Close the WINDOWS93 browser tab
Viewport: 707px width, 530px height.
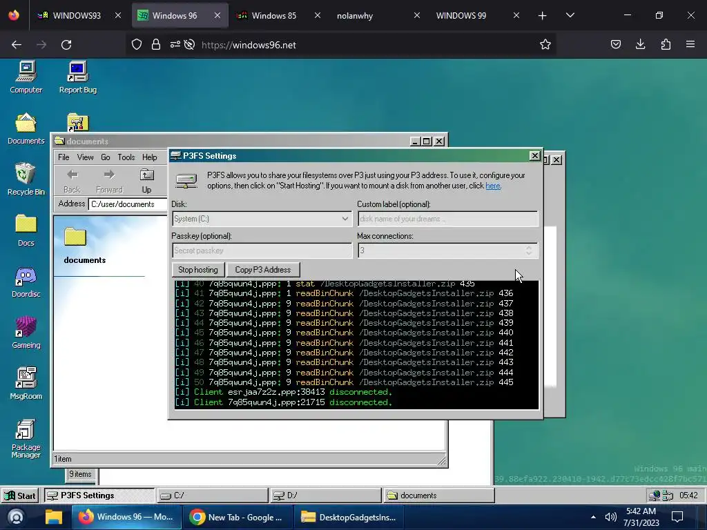pyautogui.click(x=117, y=15)
